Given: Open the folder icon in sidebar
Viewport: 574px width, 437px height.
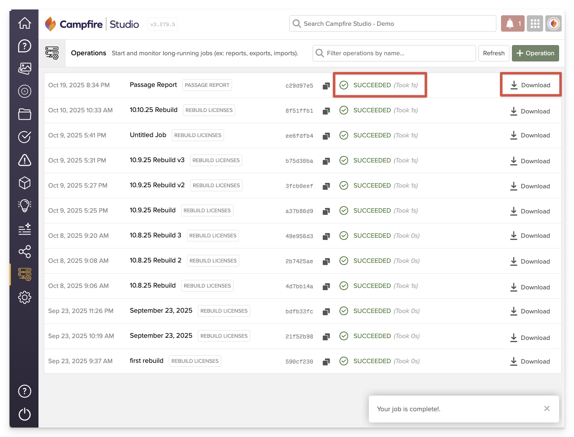Looking at the screenshot, I should tap(25, 114).
